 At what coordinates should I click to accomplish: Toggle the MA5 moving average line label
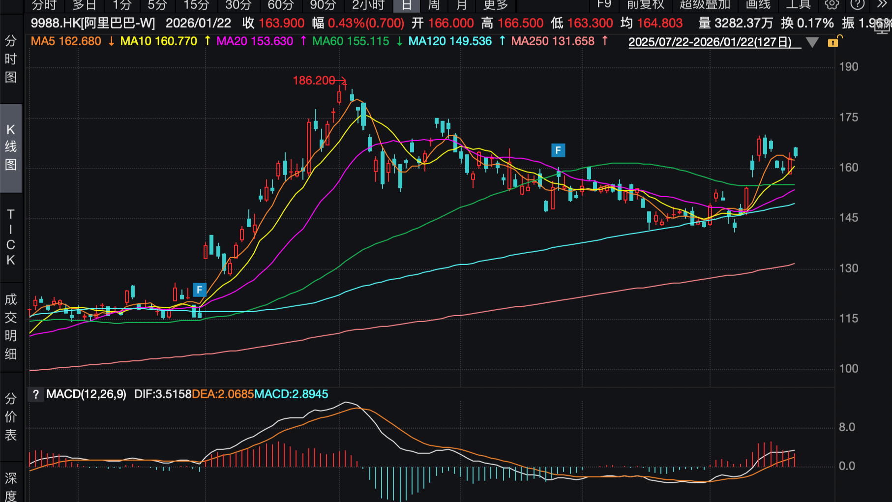[x=66, y=41]
